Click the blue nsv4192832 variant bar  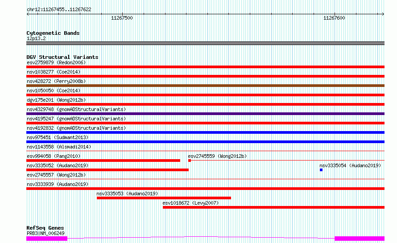(205, 132)
